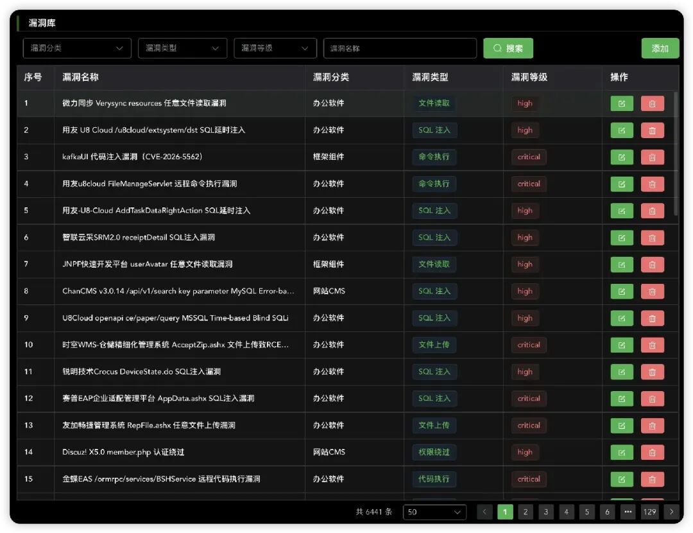
Task: Delete the kafkaUI 代码注入漏洞 entry
Action: click(652, 157)
